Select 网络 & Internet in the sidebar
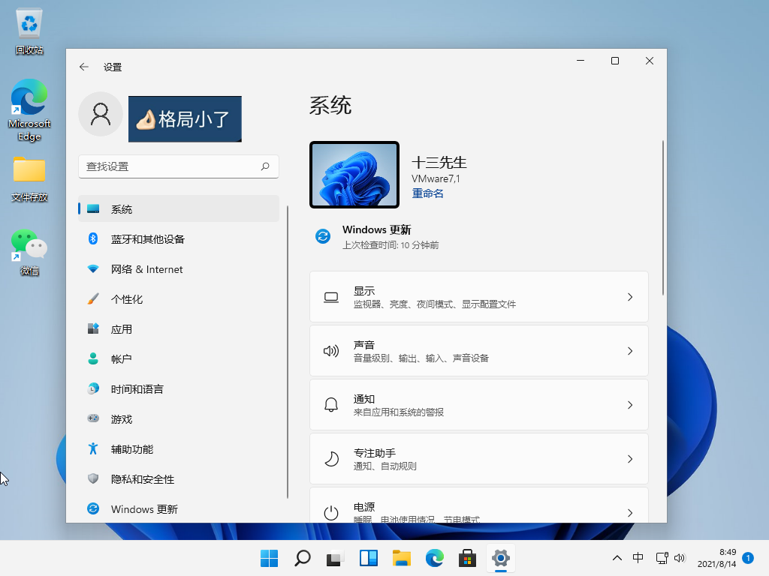The height and width of the screenshot is (576, 769). (x=147, y=269)
